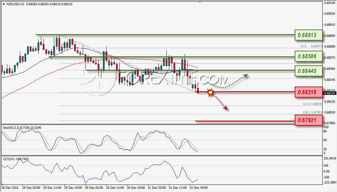Open the chart menu triangle beside NZDUSD,H1
The height and width of the screenshot is (192, 337).
click(x=4, y=4)
